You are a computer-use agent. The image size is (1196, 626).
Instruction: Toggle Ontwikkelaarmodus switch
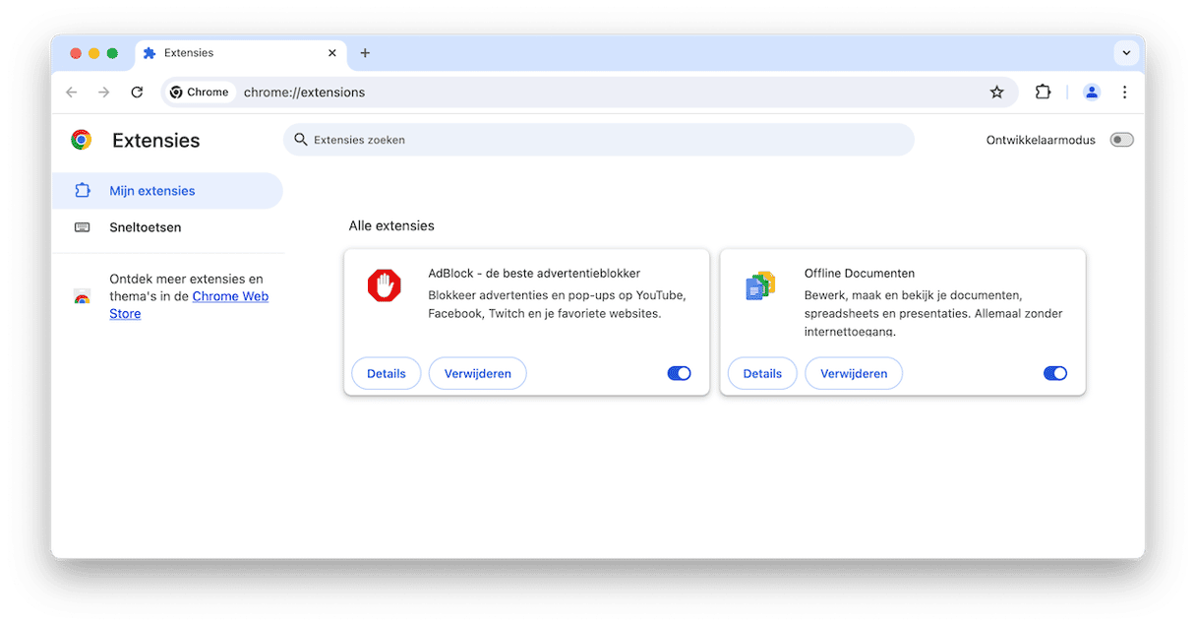point(1121,140)
